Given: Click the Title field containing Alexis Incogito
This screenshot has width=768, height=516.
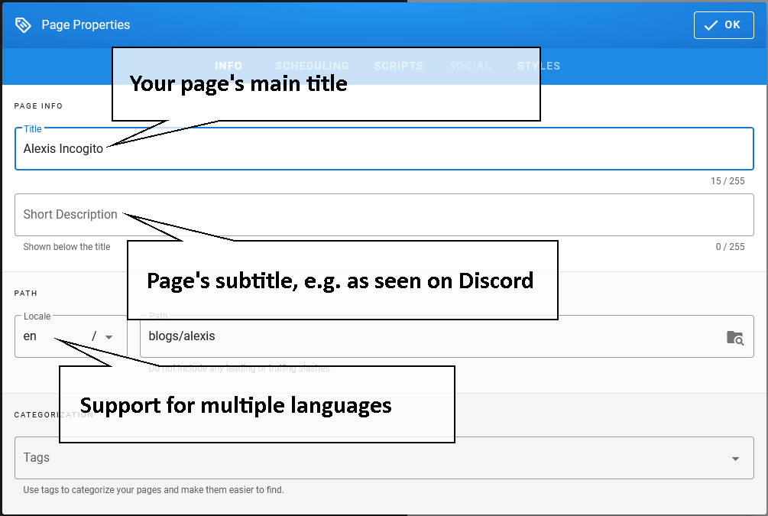Looking at the screenshot, I should point(384,148).
